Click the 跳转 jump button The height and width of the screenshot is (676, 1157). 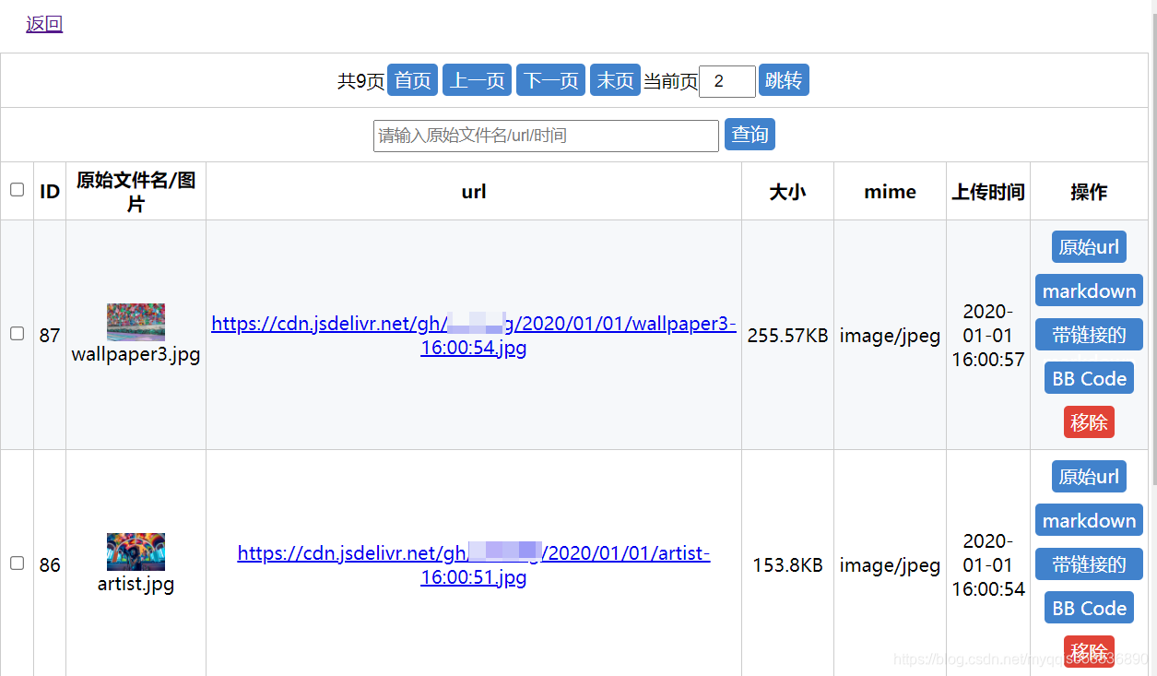784,80
